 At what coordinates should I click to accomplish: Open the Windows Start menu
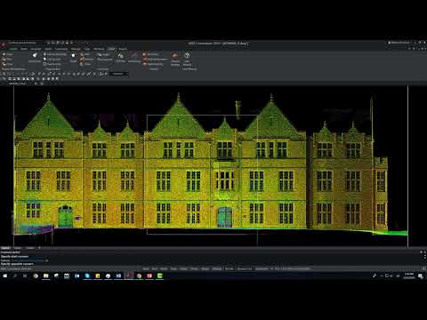point(5,276)
